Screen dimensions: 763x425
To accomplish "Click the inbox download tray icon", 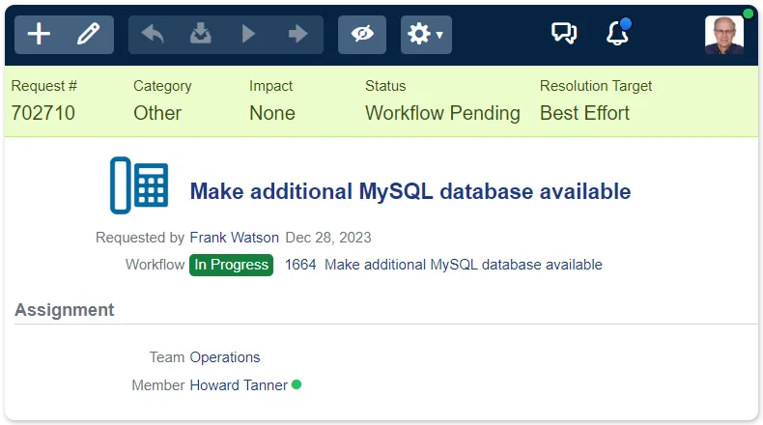I will coord(201,35).
